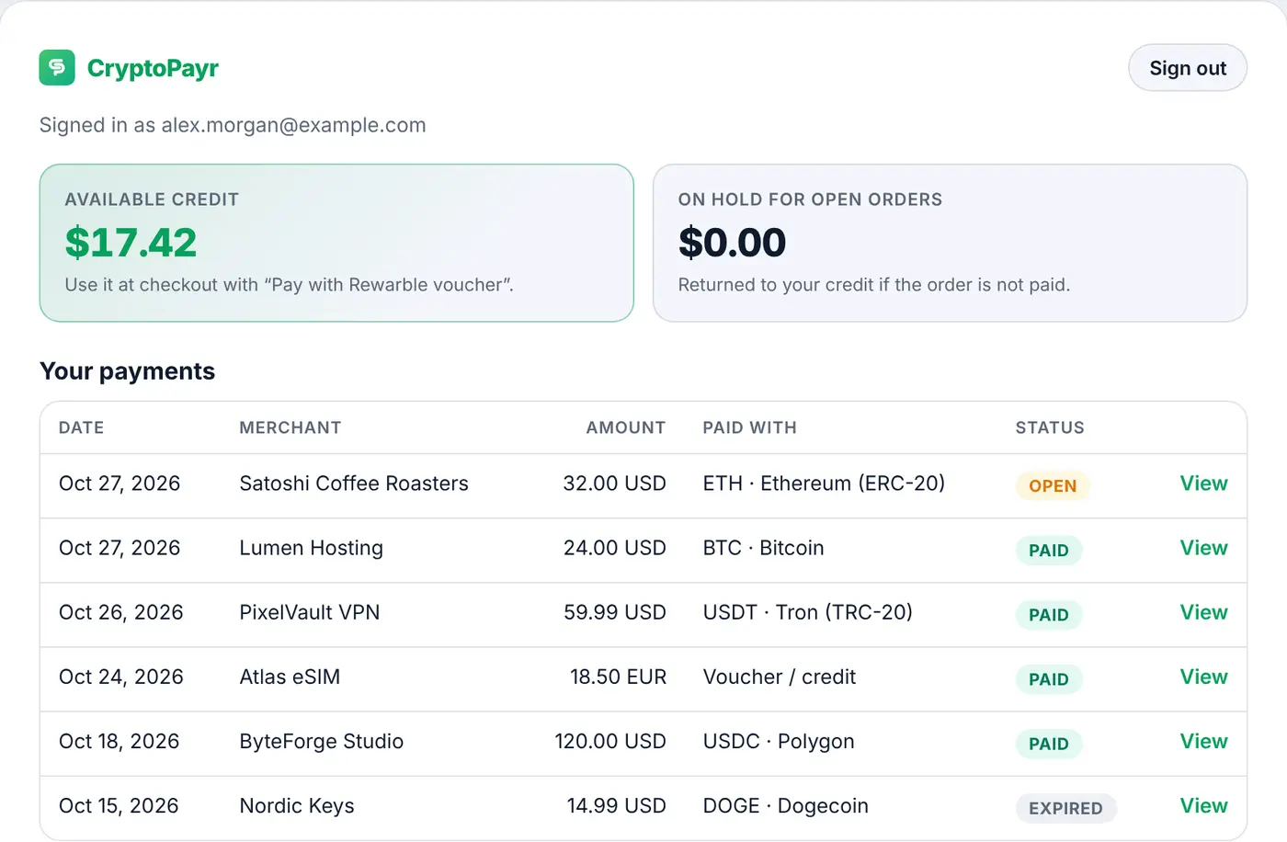The image size is (1287, 842).
Task: Click the OPEN status badge
Action: (x=1053, y=485)
